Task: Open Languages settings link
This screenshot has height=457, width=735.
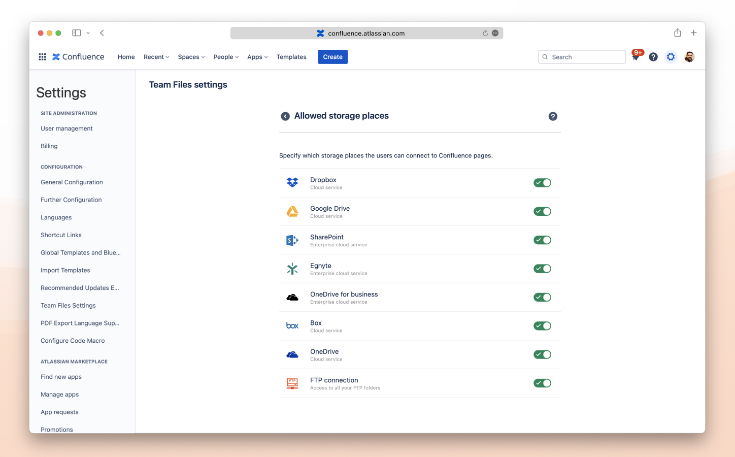Action: 56,217
